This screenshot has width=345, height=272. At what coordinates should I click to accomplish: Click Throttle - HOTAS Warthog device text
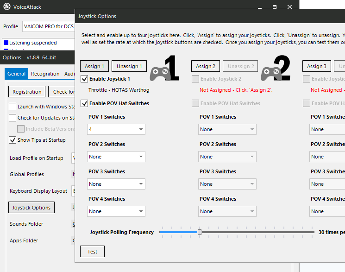coord(119,90)
